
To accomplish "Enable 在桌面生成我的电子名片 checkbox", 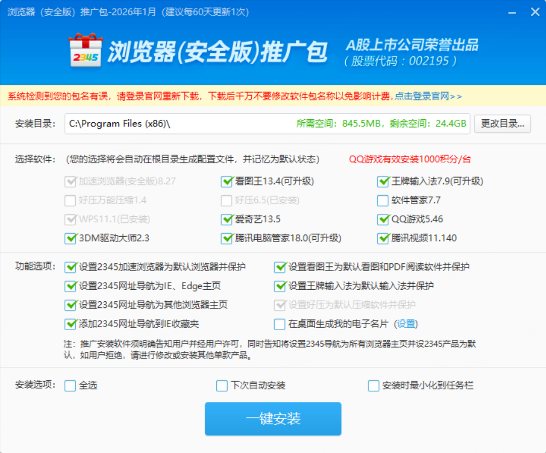I will (x=280, y=324).
